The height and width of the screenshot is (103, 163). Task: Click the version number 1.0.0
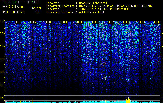tap(35, 2)
